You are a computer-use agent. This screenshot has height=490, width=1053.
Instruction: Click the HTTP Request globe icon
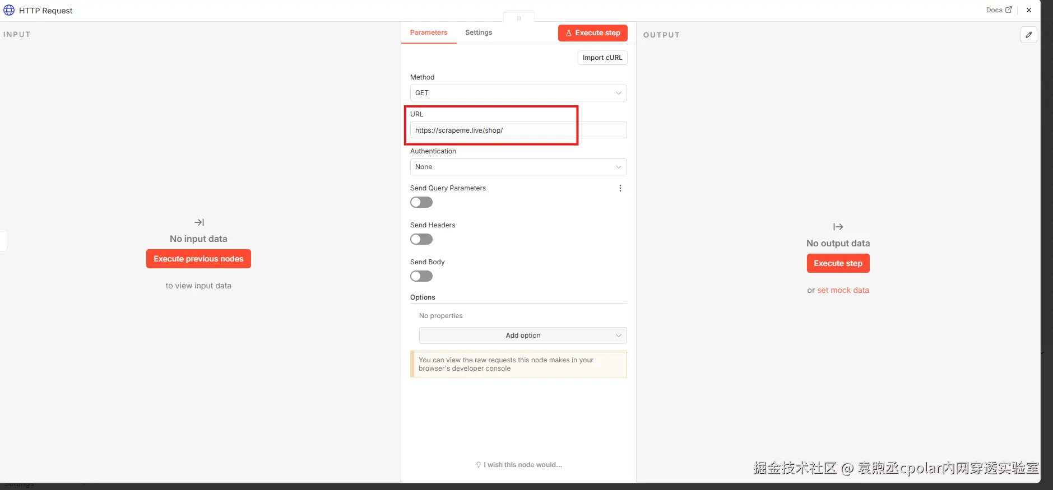(x=9, y=10)
